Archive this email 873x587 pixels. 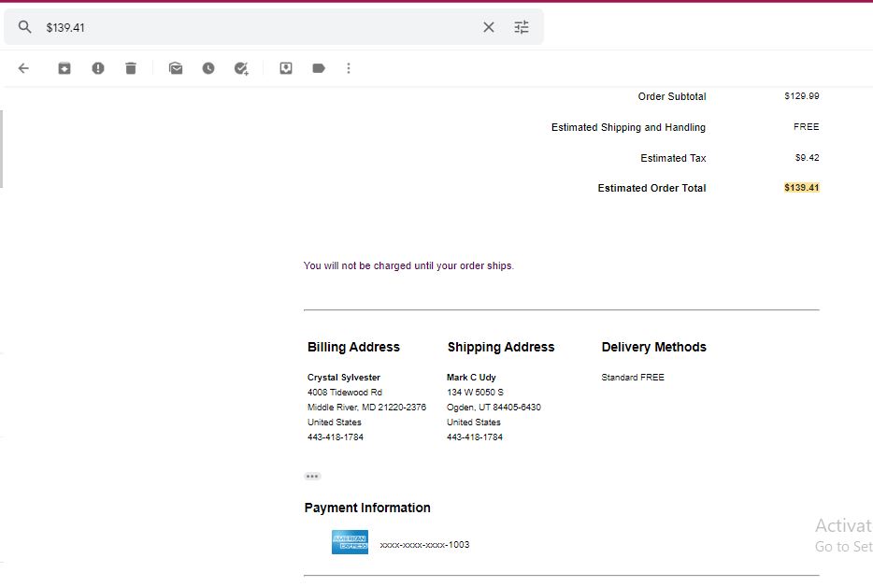(x=64, y=68)
